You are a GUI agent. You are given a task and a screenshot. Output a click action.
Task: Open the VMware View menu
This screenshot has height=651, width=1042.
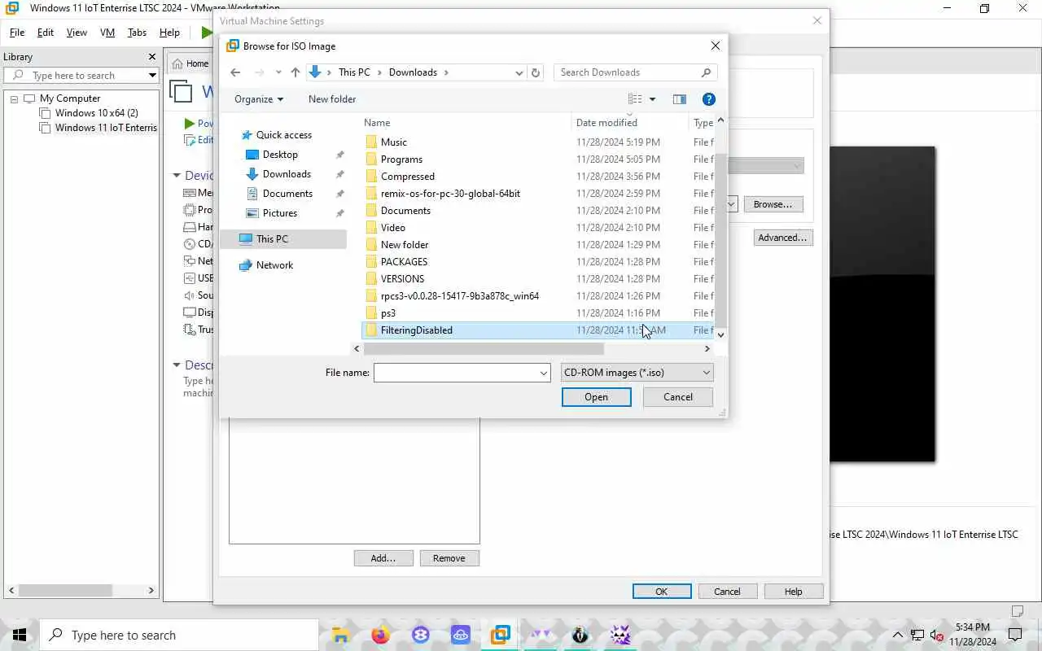click(77, 33)
